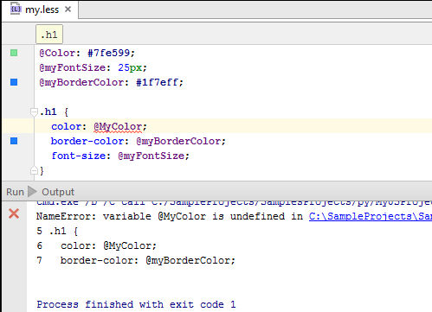Open blue swatch beside @myBorderColor: #1f7eff
432x312 pixels.
pos(14,82)
